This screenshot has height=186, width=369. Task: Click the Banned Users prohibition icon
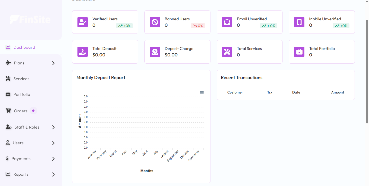pos(155,22)
